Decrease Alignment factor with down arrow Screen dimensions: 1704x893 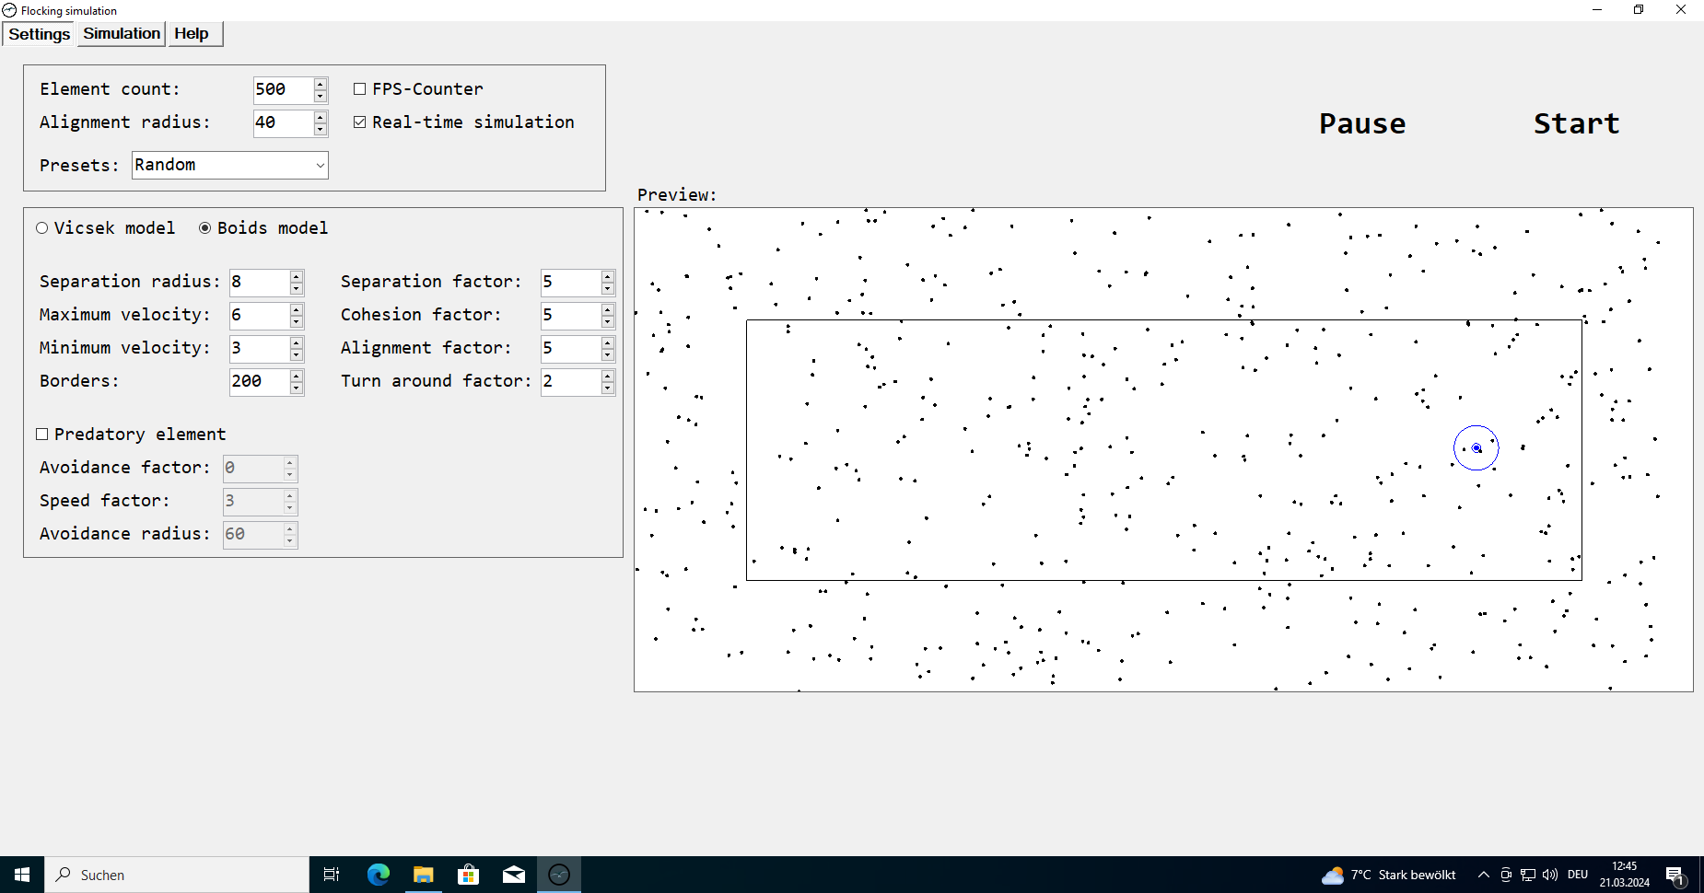[x=608, y=355]
